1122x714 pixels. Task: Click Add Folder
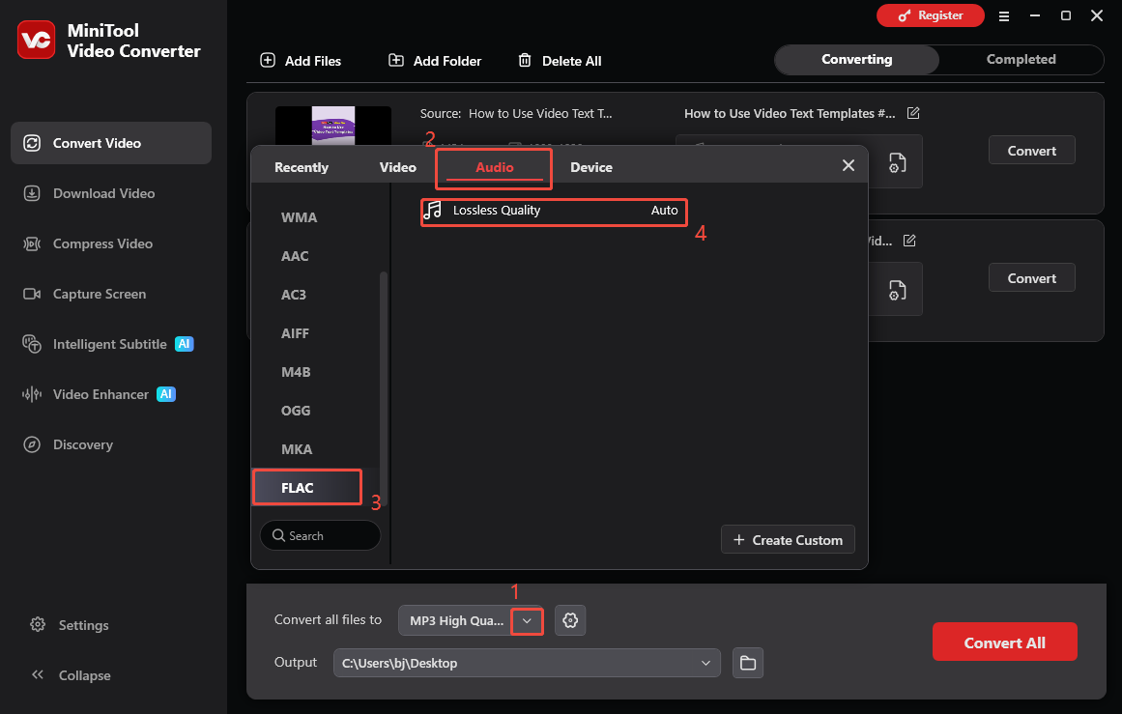[x=435, y=61]
